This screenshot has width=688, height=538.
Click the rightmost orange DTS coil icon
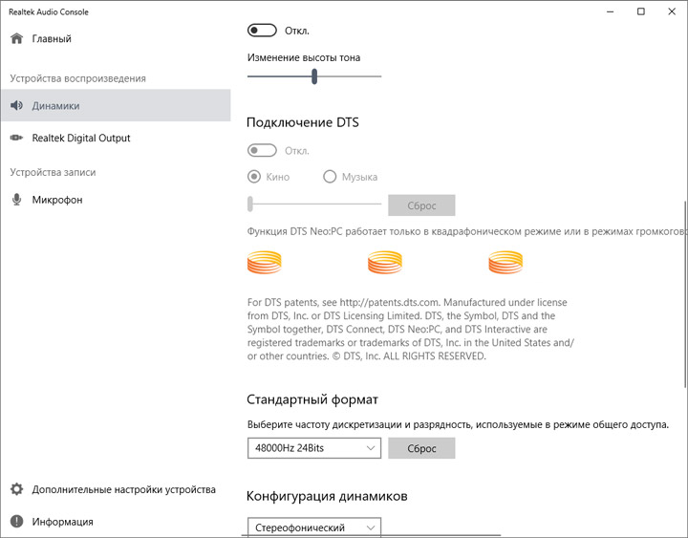coord(505,262)
